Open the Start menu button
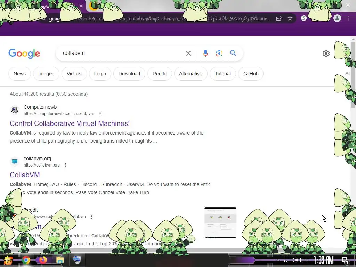 8,260
